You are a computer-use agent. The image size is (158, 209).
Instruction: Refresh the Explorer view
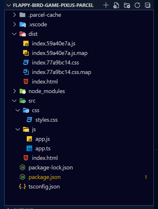click(x=137, y=5)
